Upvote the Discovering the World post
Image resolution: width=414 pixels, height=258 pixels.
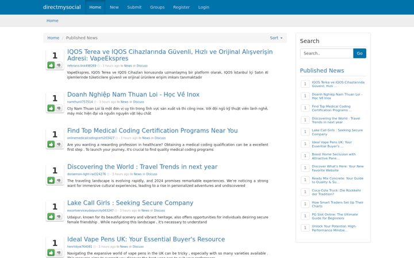click(51, 181)
